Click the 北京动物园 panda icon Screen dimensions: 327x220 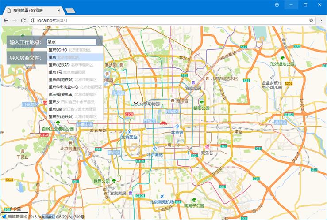136,104
